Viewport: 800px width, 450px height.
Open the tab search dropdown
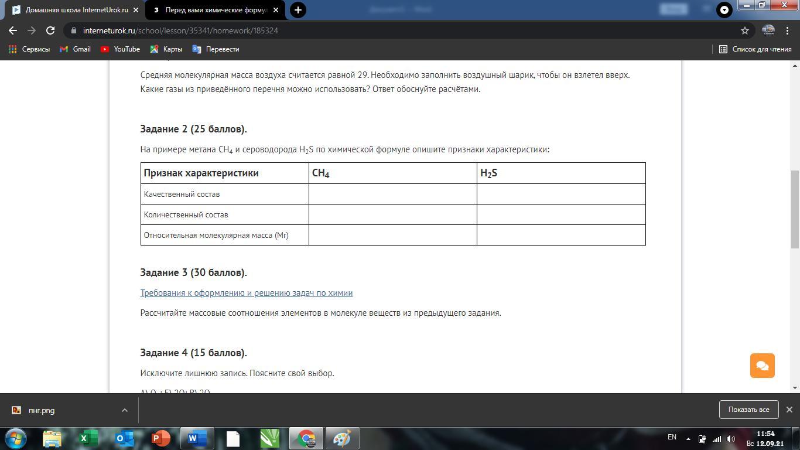click(x=724, y=10)
